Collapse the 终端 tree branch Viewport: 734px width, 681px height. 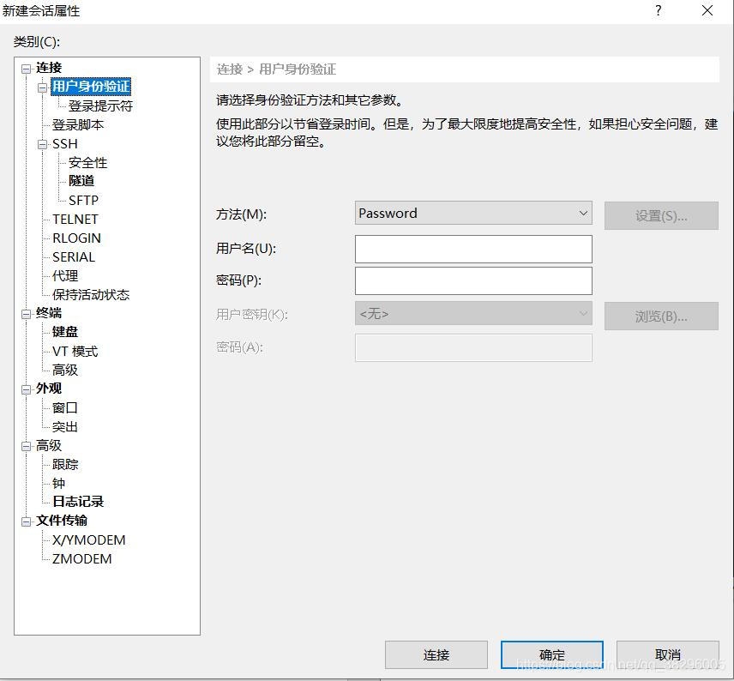26,312
